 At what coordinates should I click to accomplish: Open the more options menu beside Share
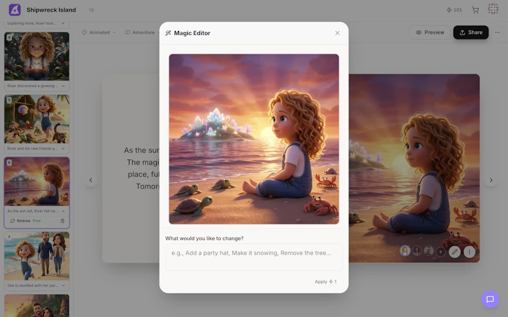tap(497, 32)
